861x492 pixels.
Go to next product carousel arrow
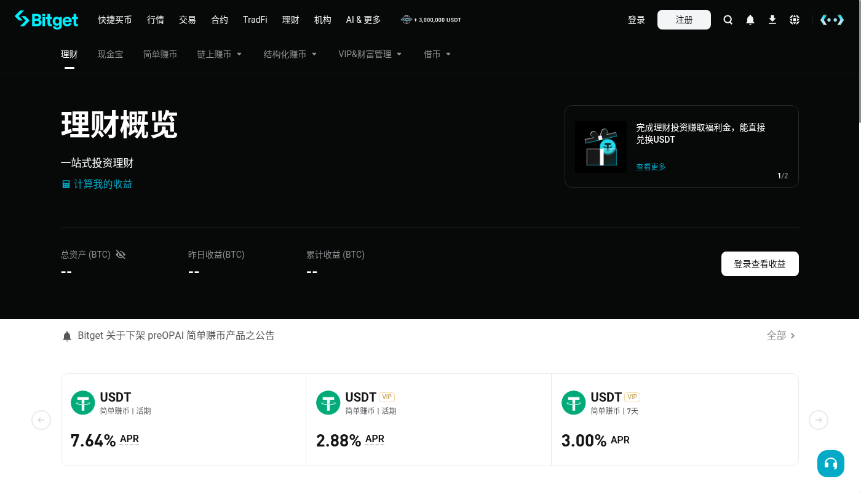pos(819,420)
